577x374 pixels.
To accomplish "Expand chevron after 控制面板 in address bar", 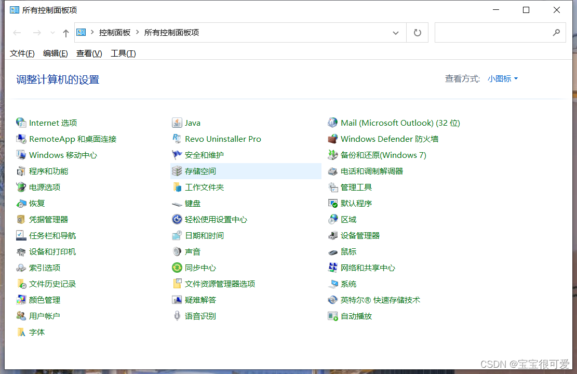I will pyautogui.click(x=137, y=32).
